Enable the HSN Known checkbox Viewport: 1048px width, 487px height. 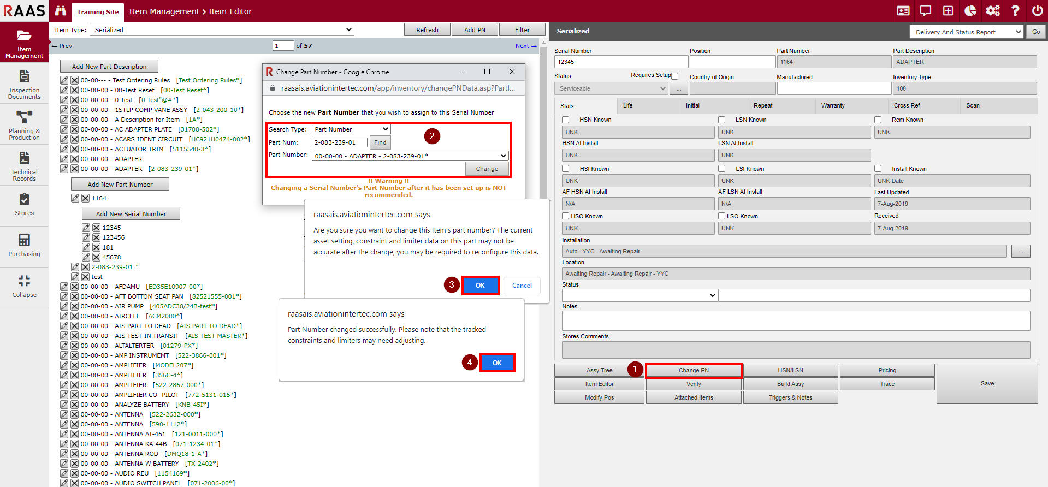(x=566, y=120)
